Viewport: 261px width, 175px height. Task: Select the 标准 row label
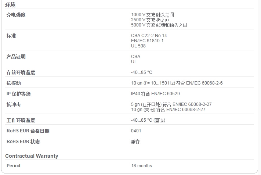click(x=11, y=36)
